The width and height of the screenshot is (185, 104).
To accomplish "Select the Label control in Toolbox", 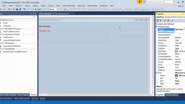I will pos(5,23).
